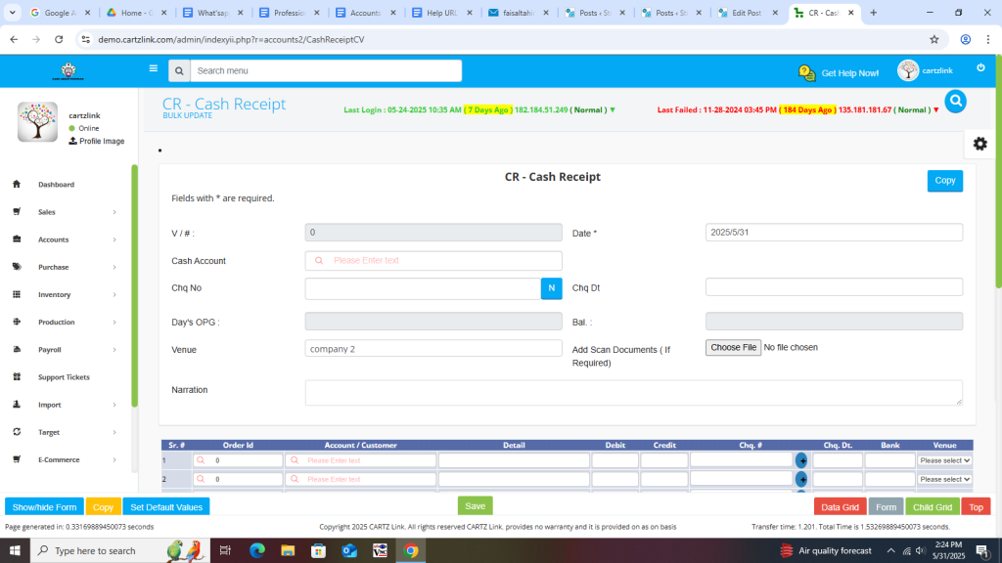This screenshot has width=1002, height=563.
Task: Toggle Show/hide Form
Action: (44, 506)
